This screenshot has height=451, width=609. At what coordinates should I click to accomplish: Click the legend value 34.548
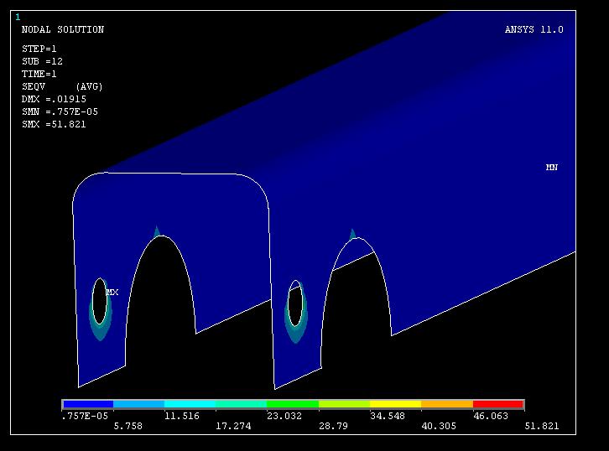pos(388,416)
